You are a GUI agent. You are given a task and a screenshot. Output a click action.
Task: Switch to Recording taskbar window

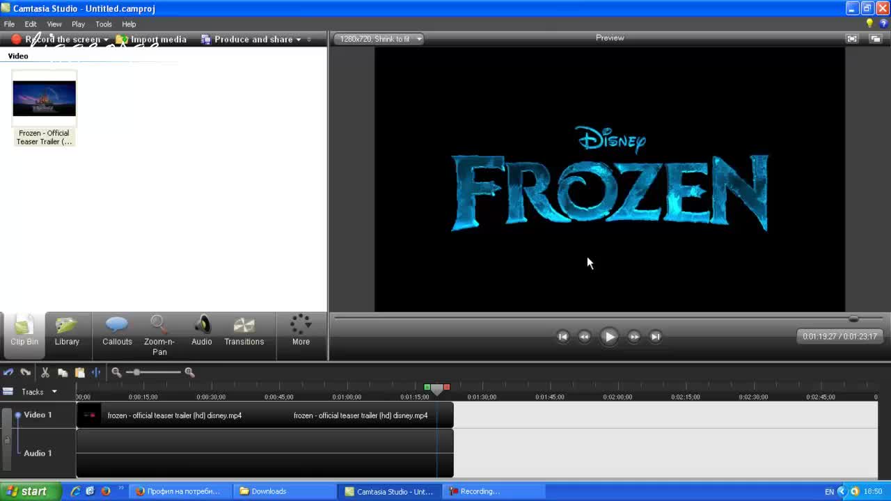coord(494,491)
